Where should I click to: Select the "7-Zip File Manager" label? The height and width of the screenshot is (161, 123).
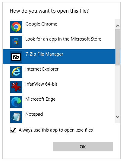tap(44, 54)
